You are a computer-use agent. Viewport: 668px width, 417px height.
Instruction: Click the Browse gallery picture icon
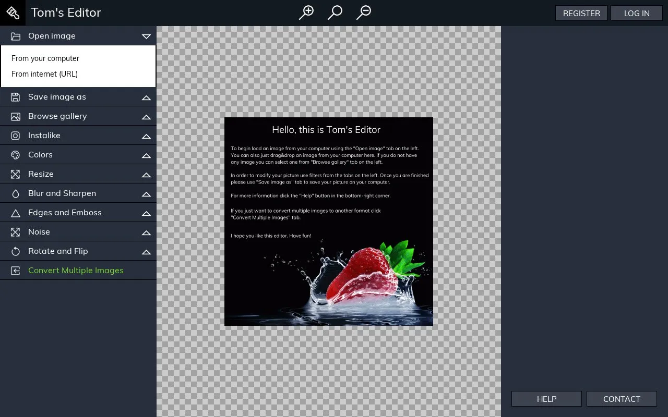(16, 116)
